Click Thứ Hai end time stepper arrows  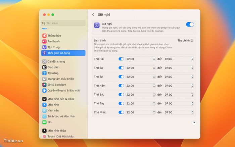192,59
